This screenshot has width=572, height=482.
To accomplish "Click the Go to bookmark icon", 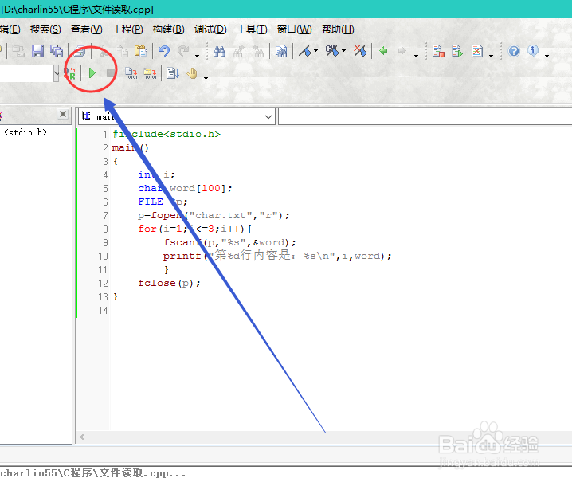I will click(331, 51).
